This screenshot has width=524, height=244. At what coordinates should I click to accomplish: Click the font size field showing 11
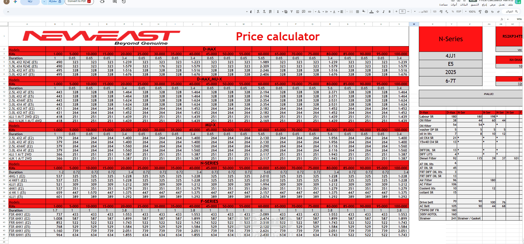(402, 11)
